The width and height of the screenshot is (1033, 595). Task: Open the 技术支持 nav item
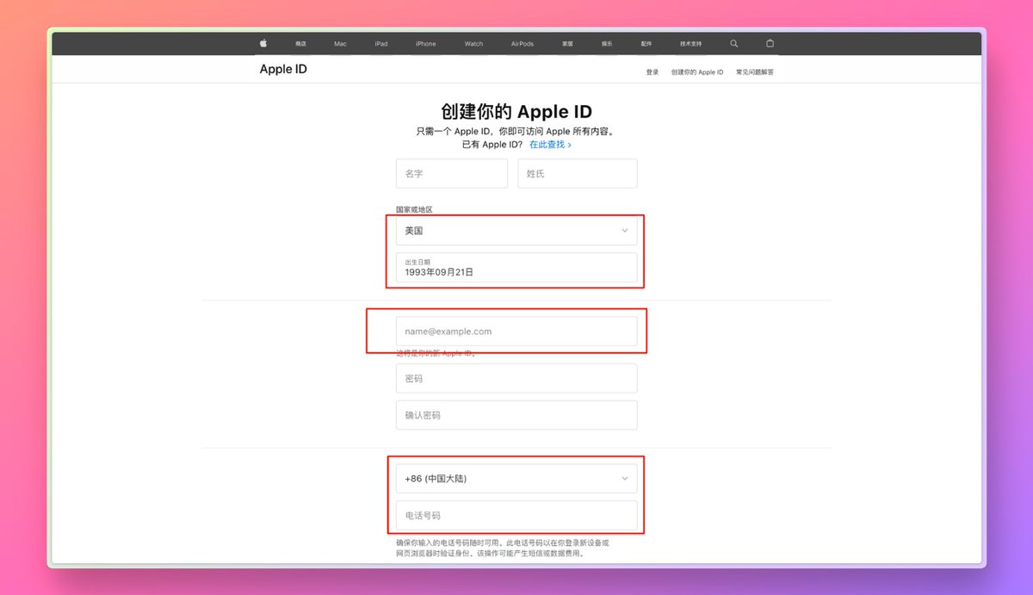pyautogui.click(x=691, y=44)
